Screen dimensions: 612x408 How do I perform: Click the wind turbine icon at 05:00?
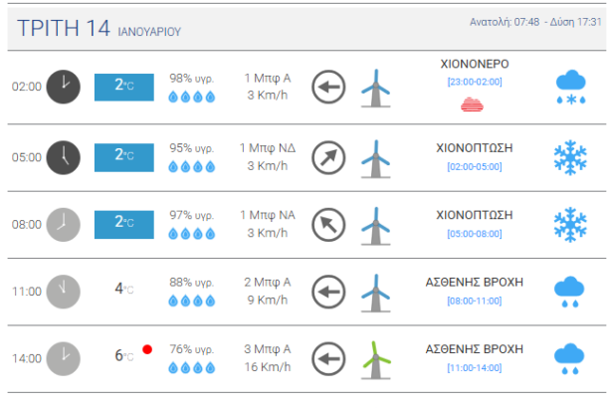coord(376,157)
